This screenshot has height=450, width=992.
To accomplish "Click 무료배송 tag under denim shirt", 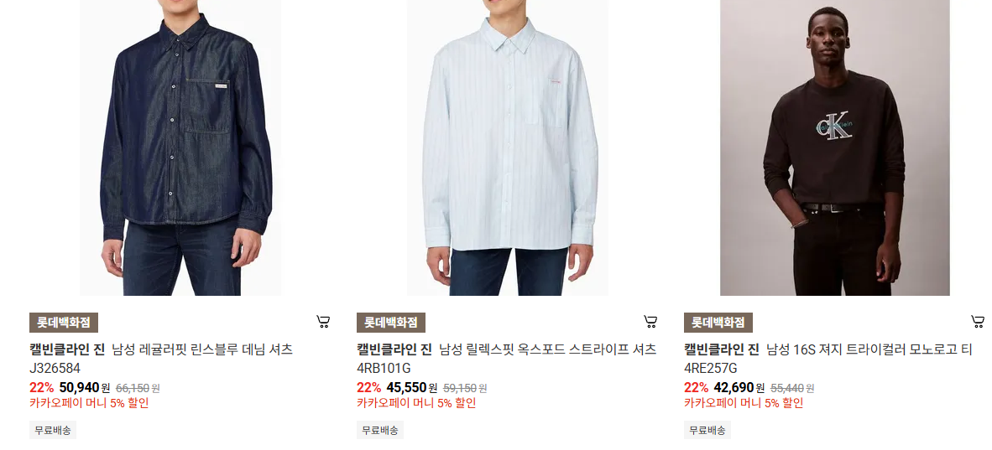I will click(x=53, y=431).
